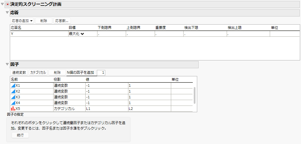Click the 単位 cell for response Y
The image size is (301, 144).
tap(285, 34)
